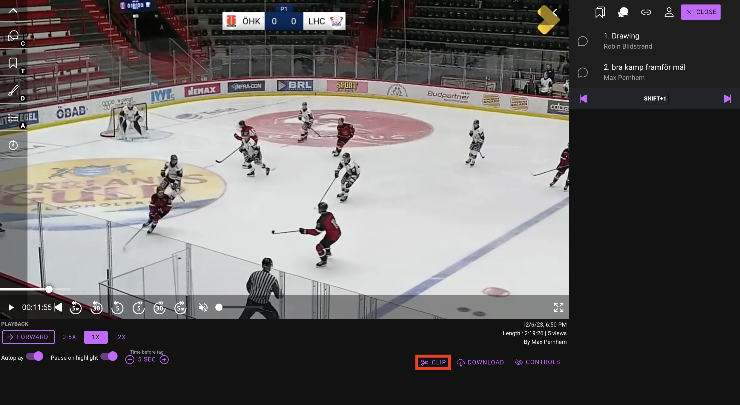The width and height of the screenshot is (740, 405).
Task: Enter fullscreen video mode
Action: (x=558, y=307)
